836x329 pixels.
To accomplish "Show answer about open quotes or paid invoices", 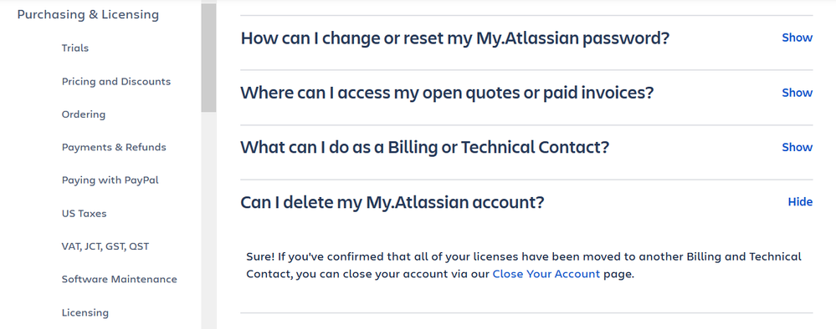I will click(797, 93).
